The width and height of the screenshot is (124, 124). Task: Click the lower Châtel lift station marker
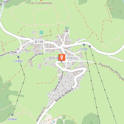12,115
